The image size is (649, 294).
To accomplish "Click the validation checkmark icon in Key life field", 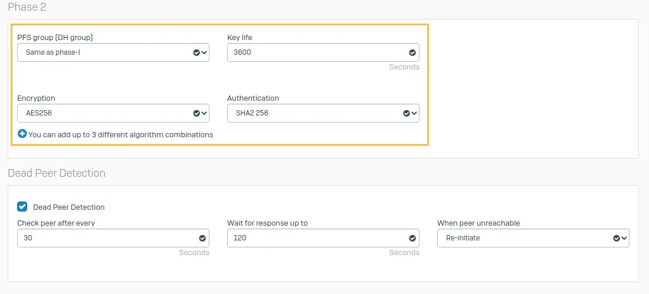I will (x=412, y=52).
